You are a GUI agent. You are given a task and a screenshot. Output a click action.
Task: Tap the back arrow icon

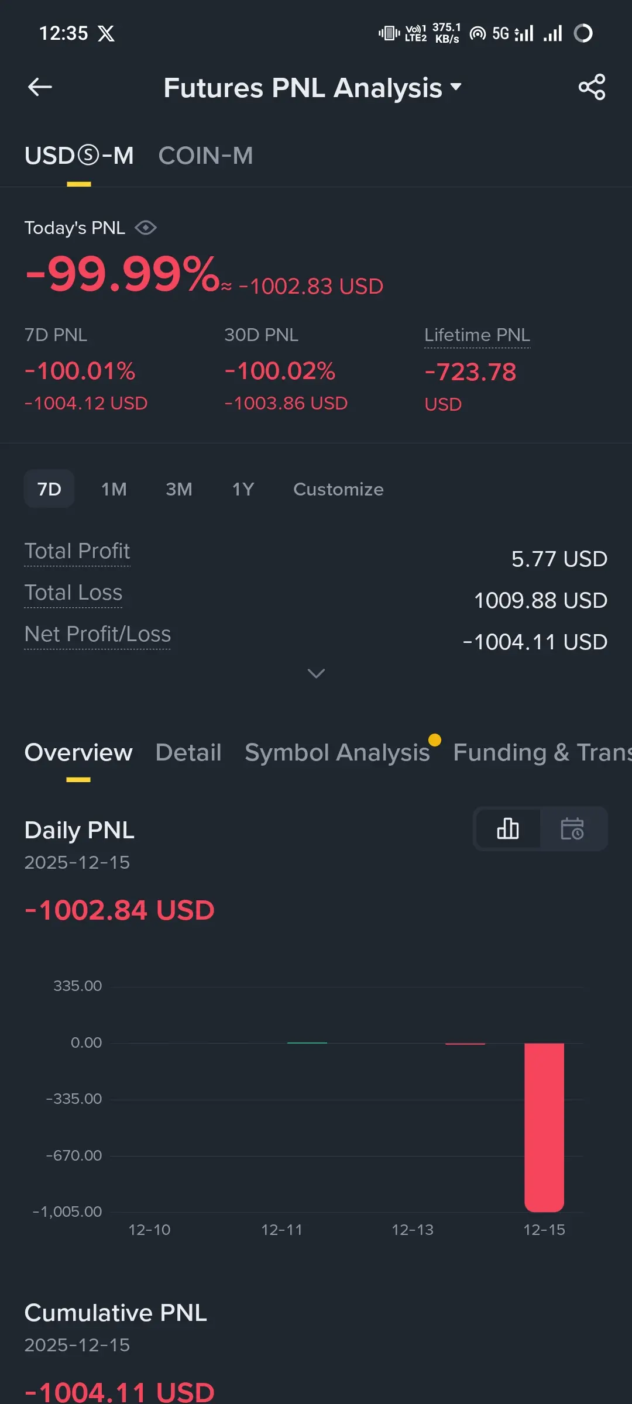(40, 87)
